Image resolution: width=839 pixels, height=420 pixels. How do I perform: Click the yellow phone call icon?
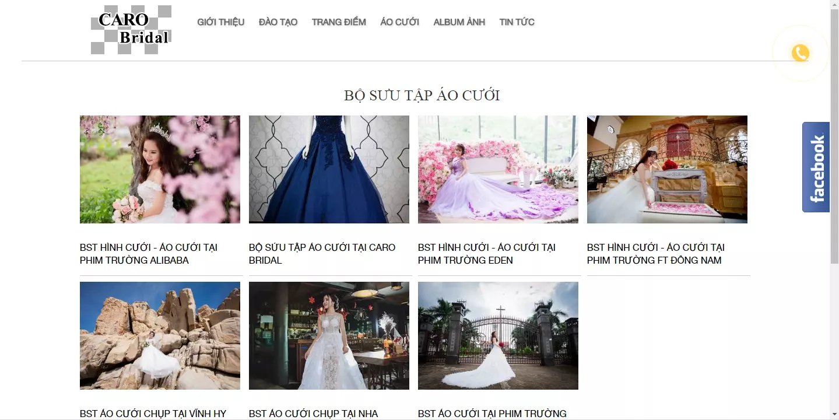(x=800, y=53)
